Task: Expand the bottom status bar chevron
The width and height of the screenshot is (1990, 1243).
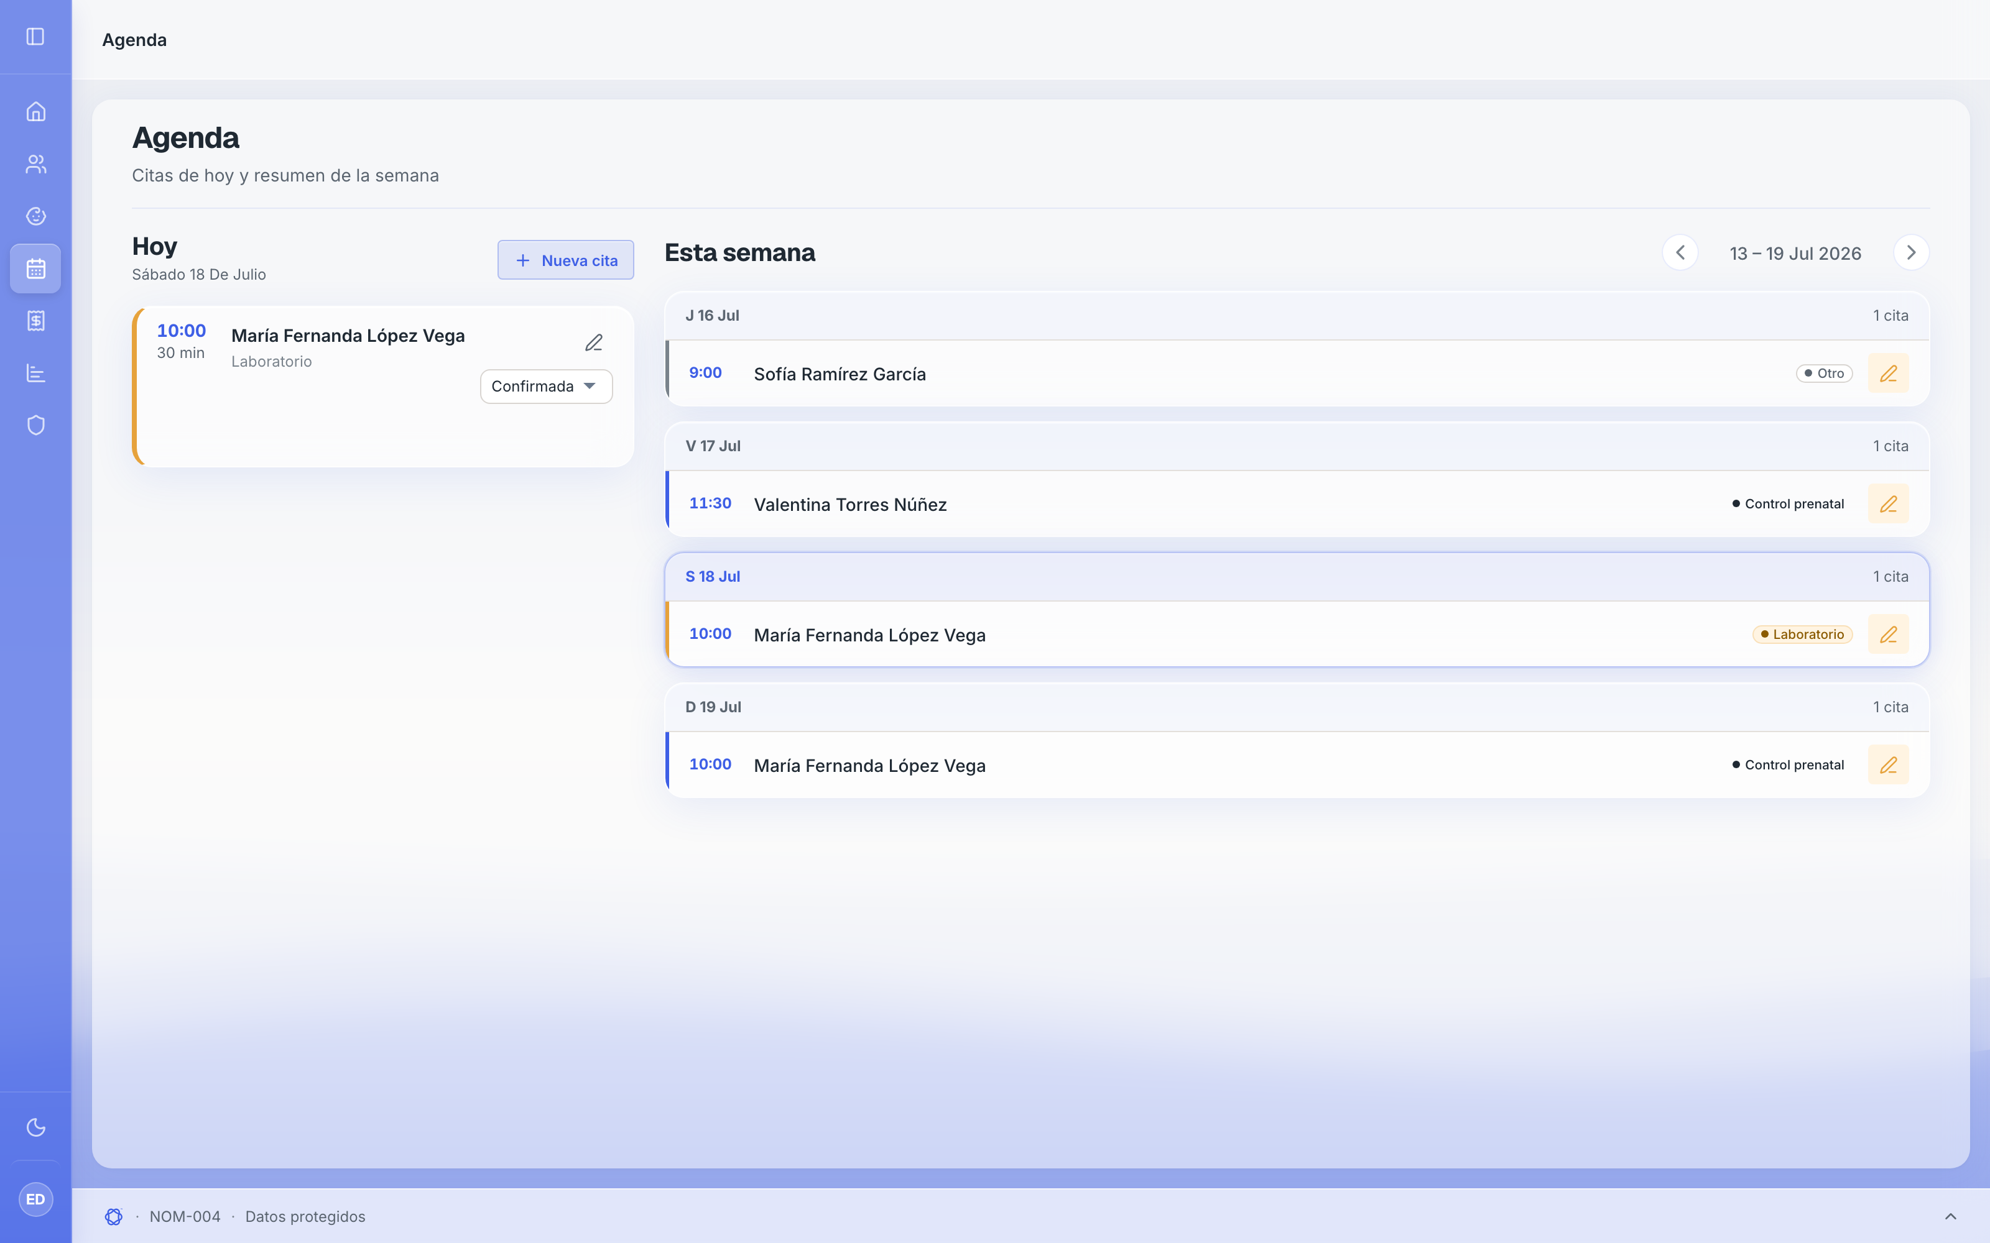Action: [1951, 1216]
